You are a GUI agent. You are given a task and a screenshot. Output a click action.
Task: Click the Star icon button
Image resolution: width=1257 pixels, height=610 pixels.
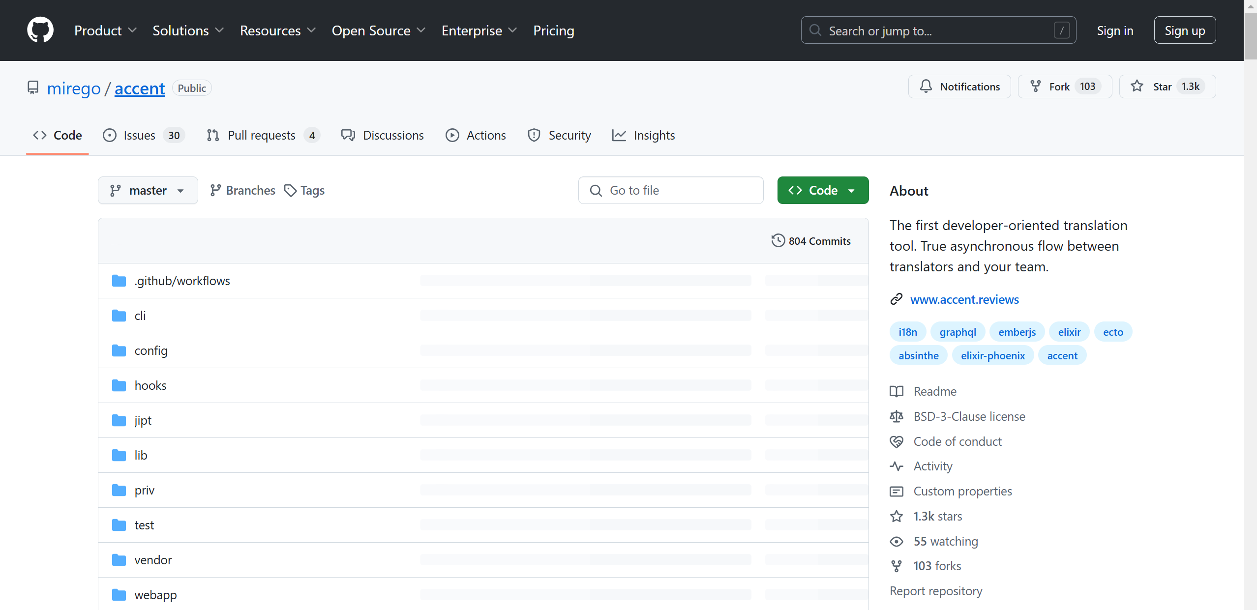pyautogui.click(x=1137, y=87)
